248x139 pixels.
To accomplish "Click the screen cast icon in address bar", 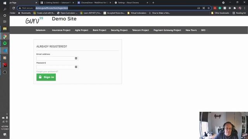I will click(199, 8).
